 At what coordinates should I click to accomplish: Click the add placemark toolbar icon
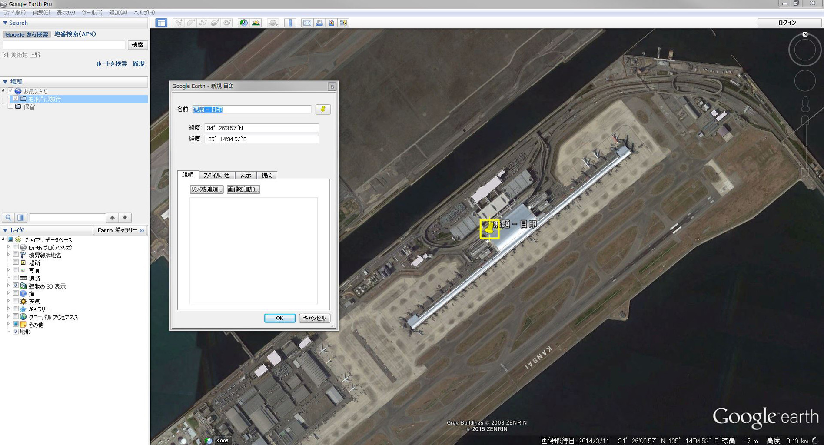(178, 23)
